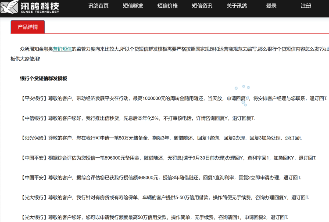The width and height of the screenshot is (329, 222).
Task: Go to 短信群发 in the top menu
Action: tap(133, 6)
